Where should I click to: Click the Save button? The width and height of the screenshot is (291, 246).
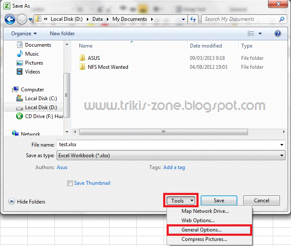point(219,201)
